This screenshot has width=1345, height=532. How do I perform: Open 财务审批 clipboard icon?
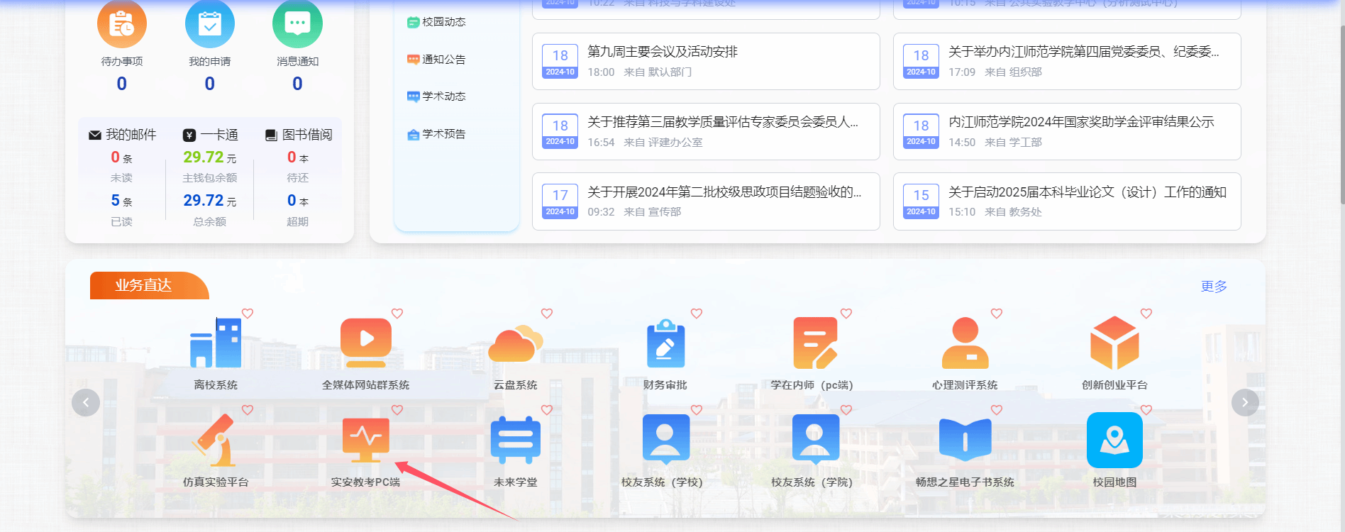pos(665,344)
